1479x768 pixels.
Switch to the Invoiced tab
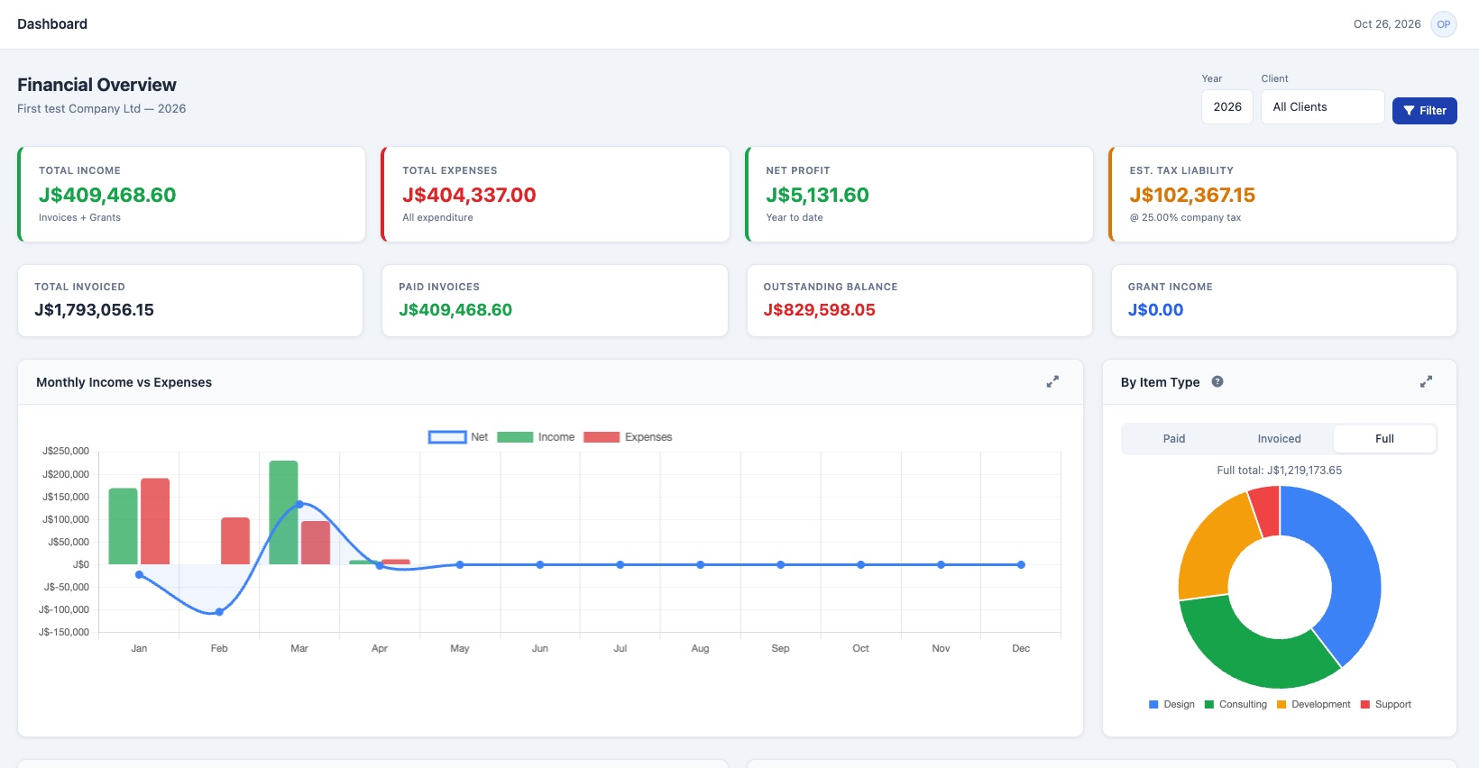pyautogui.click(x=1279, y=439)
